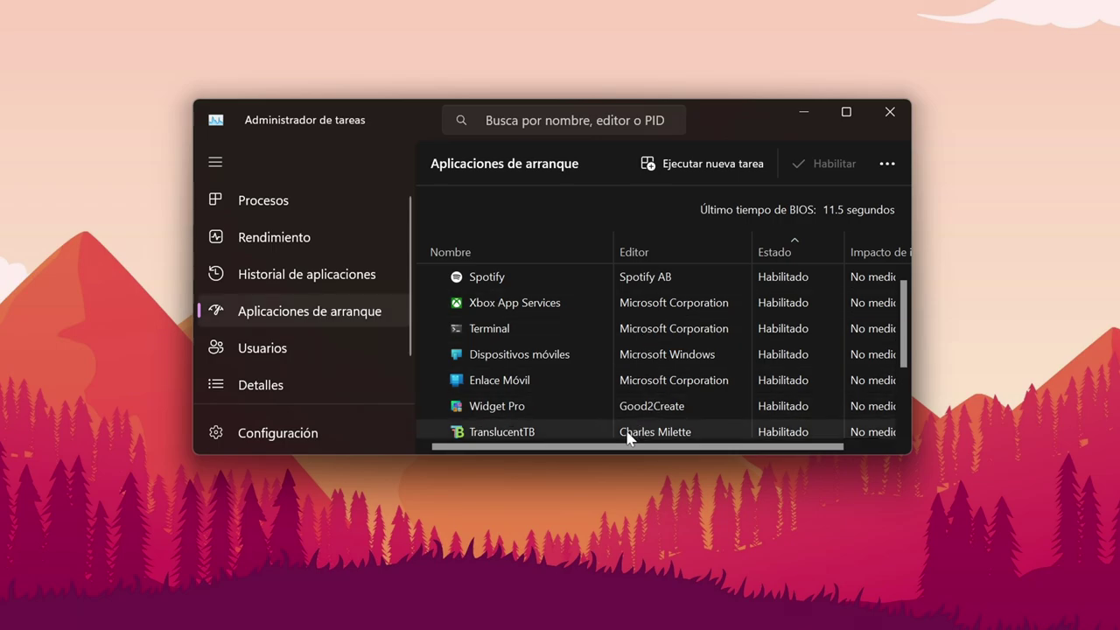Go to the Procesos tab
This screenshot has height=630, width=1120.
pos(304,200)
